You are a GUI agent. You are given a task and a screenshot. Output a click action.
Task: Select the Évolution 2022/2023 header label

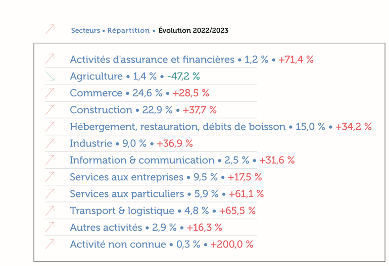(193, 31)
